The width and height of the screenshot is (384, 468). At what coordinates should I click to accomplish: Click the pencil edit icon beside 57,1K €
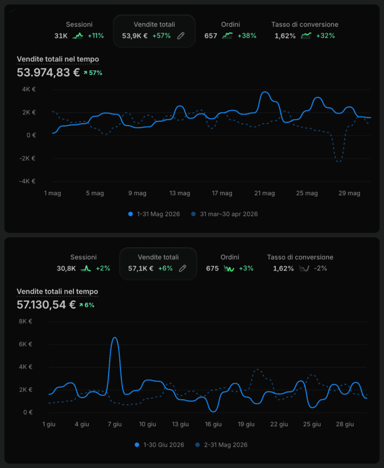pyautogui.click(x=183, y=268)
